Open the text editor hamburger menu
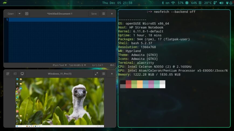 [x=103, y=14]
